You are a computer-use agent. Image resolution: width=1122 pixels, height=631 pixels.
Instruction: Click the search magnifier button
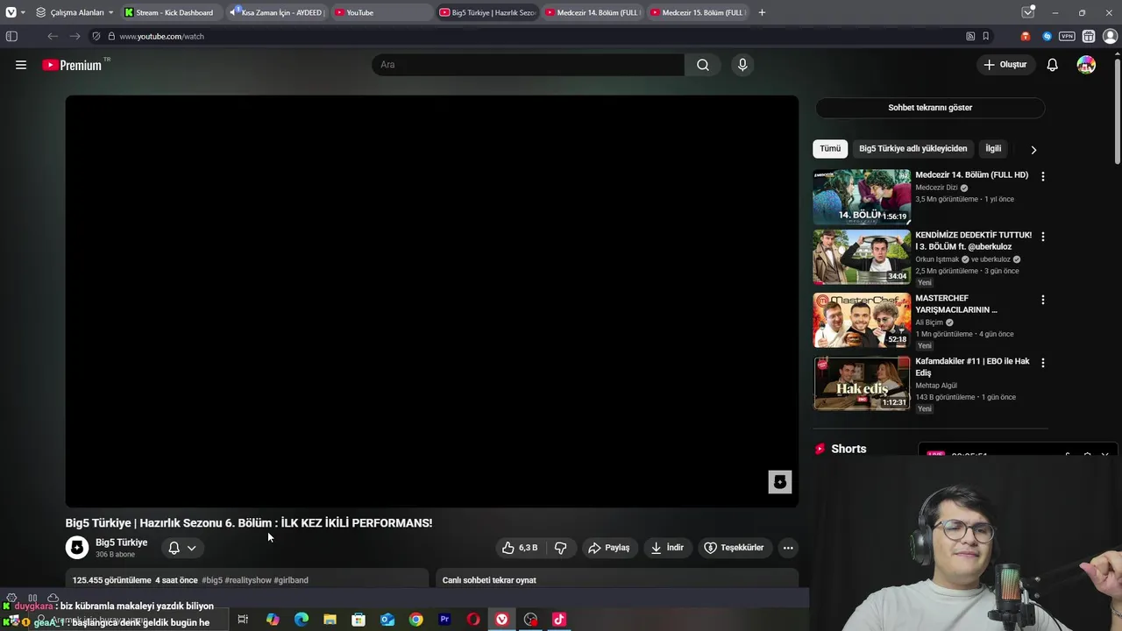click(x=703, y=65)
